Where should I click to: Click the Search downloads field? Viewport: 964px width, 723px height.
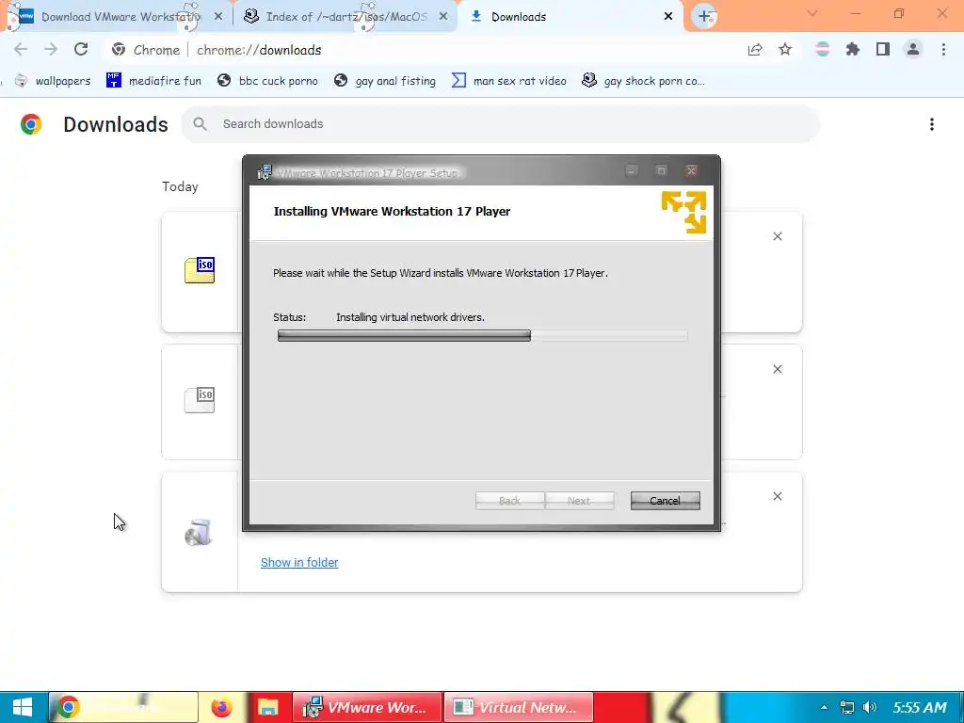(500, 124)
